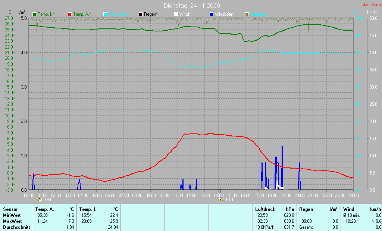Screen dimensions: 382x231
Task: Click the pressure time '02:39'
Action: (x=263, y=221)
